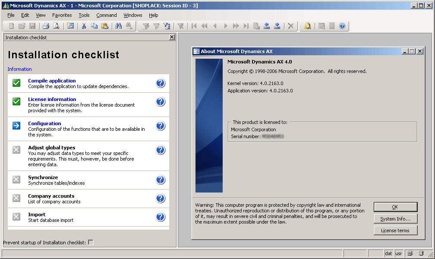This screenshot has width=435, height=259.
Task: Click the Find Next binoculars-arrow icon
Action: (129, 26)
